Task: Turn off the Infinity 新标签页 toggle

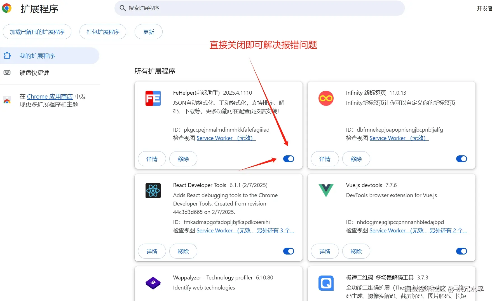Action: 461,159
